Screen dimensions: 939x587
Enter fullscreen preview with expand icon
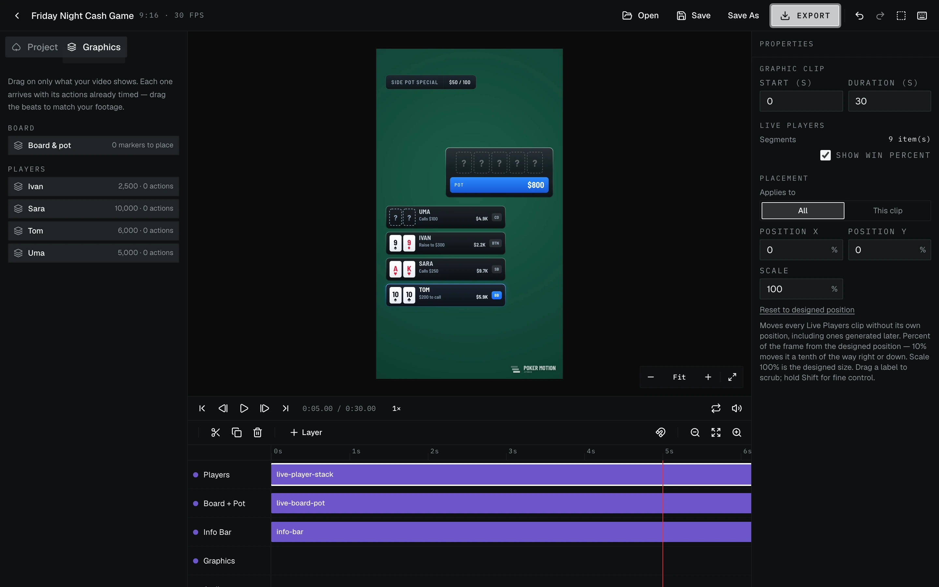[732, 377]
